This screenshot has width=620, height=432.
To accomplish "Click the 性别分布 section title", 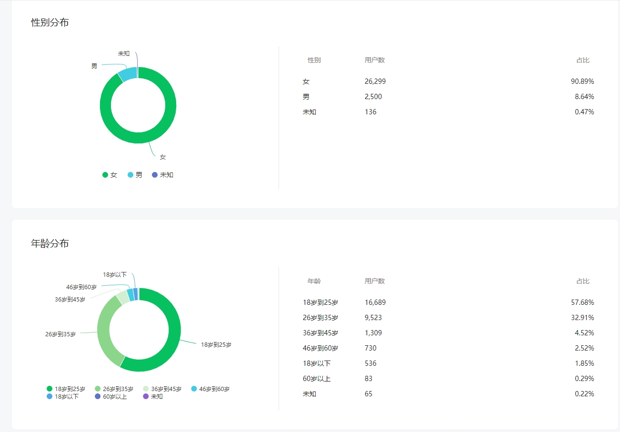I will [x=50, y=22].
